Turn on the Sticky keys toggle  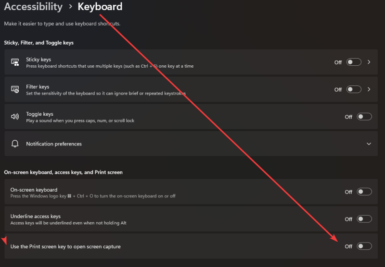pyautogui.click(x=354, y=62)
